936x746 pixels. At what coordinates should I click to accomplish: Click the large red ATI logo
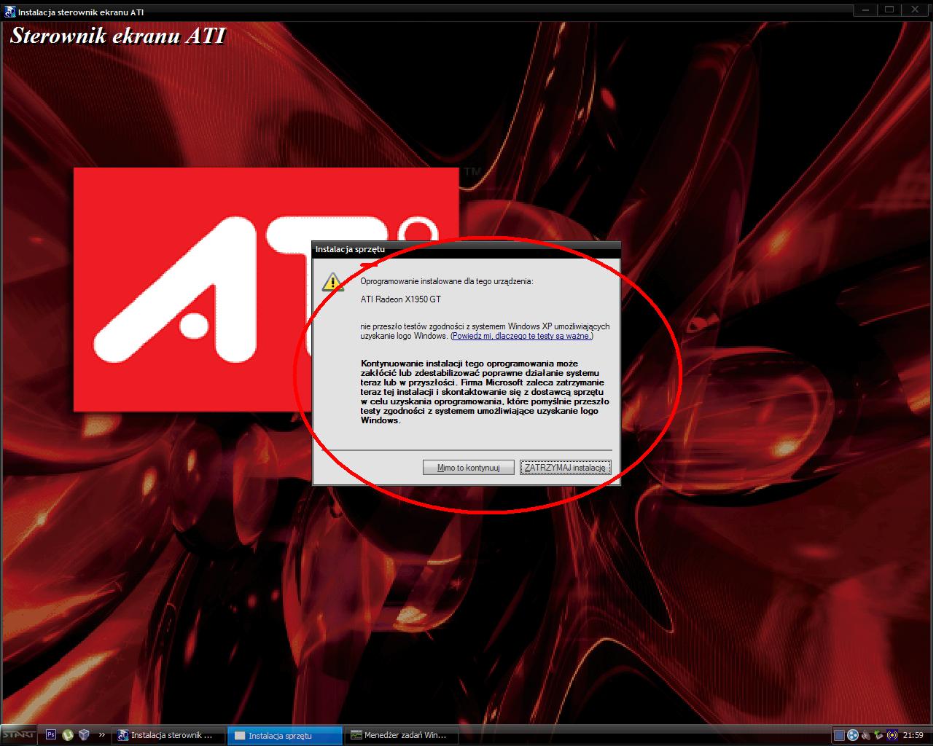pos(266,290)
